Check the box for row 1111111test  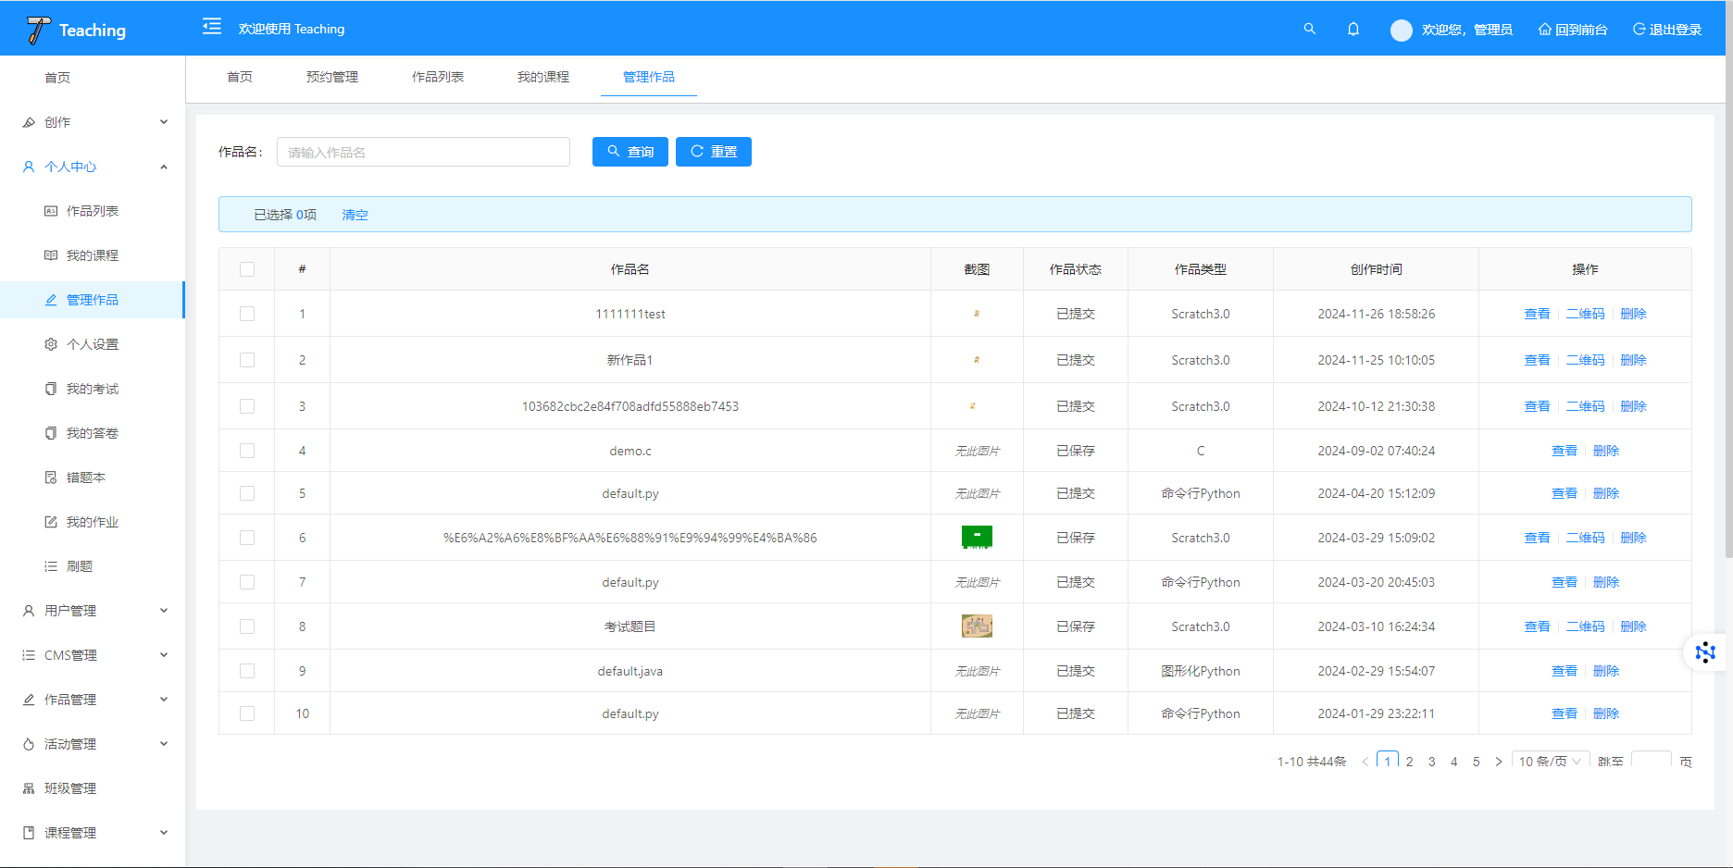[x=247, y=314]
